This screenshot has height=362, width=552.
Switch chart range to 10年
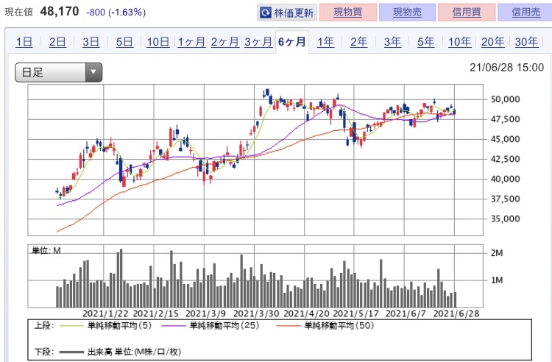click(x=459, y=42)
